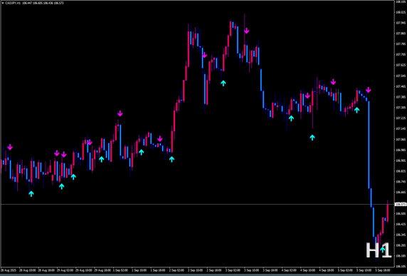Viewport: 407px width, 276px height.
Task: Click the 28 Aug 2025 date label
Action: click(x=9, y=270)
